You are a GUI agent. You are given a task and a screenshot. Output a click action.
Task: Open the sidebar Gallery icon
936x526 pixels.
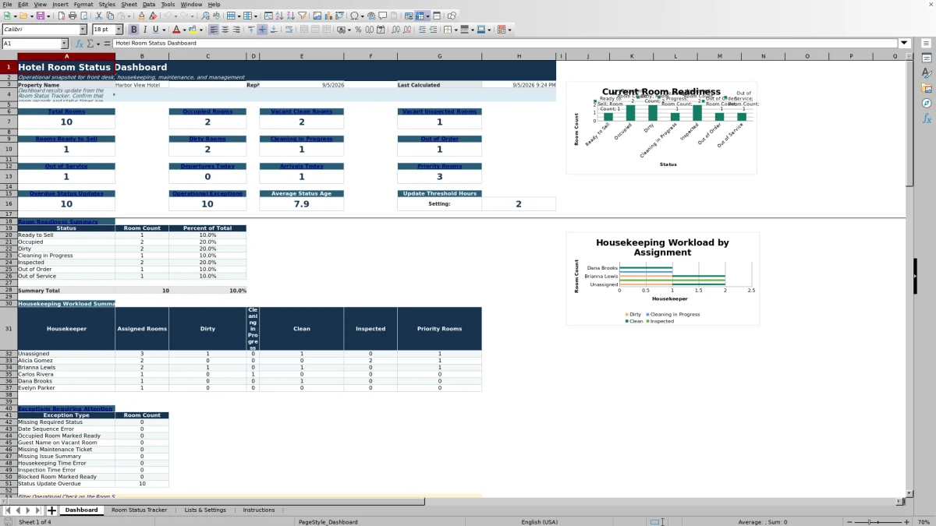927,88
